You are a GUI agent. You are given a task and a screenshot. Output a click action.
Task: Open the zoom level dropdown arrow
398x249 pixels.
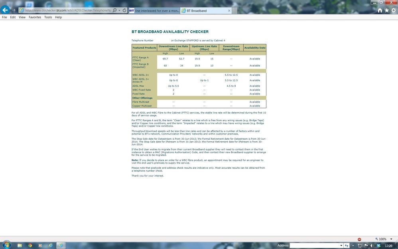(391, 239)
